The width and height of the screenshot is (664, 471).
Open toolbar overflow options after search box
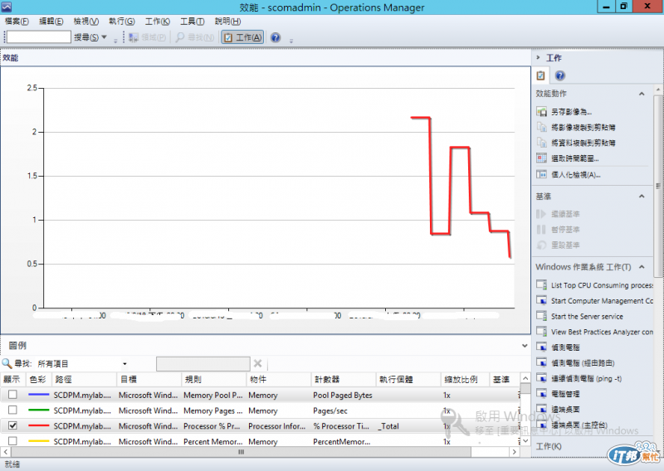click(x=115, y=41)
